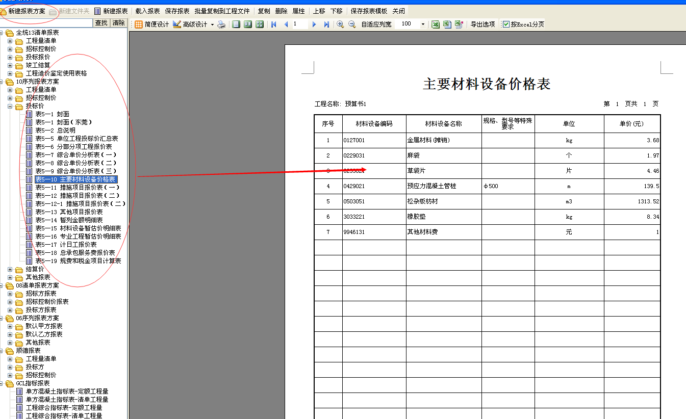Click cell 预应力混凝土管桩 in report
686x419 pixels.
(444, 186)
